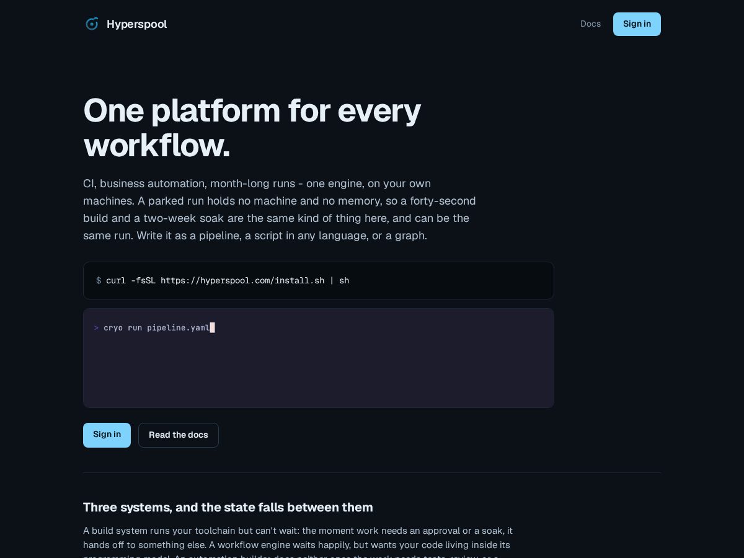The height and width of the screenshot is (558, 744).
Task: Click the heading Three systems, and the state falls between them
Action: pos(228,507)
